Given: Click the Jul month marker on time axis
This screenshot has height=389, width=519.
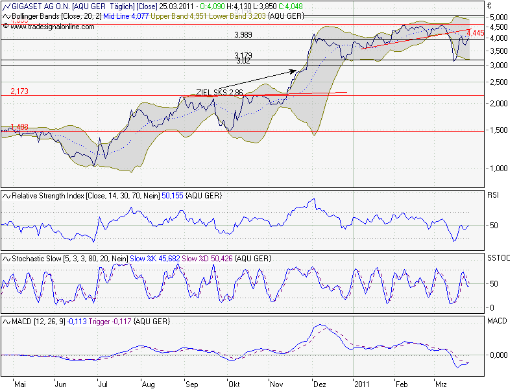Looking at the screenshot, I should pos(103,384).
